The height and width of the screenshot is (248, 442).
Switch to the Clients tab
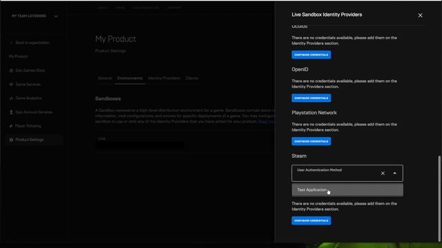point(192,78)
